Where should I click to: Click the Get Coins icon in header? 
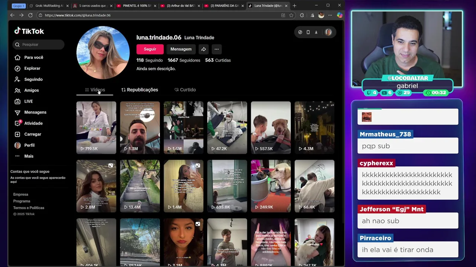click(300, 32)
